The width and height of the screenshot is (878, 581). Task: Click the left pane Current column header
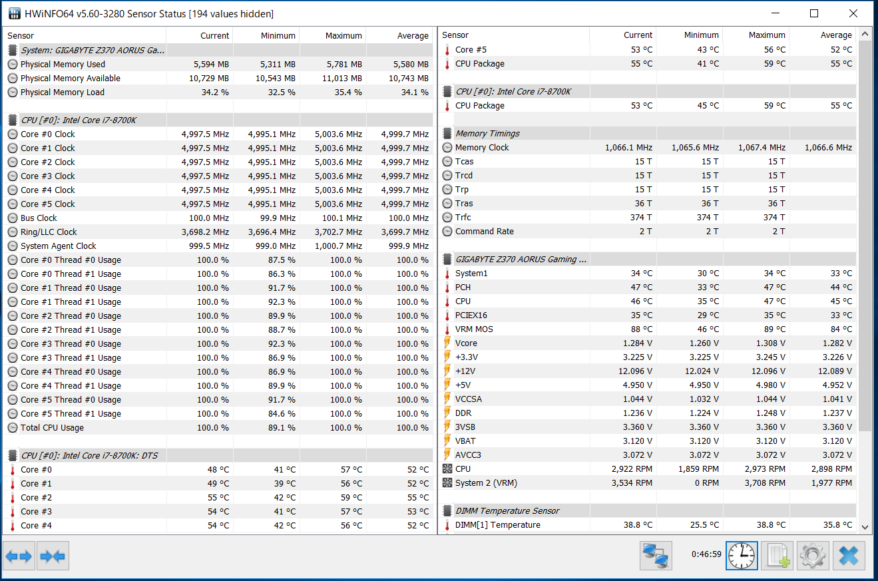point(200,35)
